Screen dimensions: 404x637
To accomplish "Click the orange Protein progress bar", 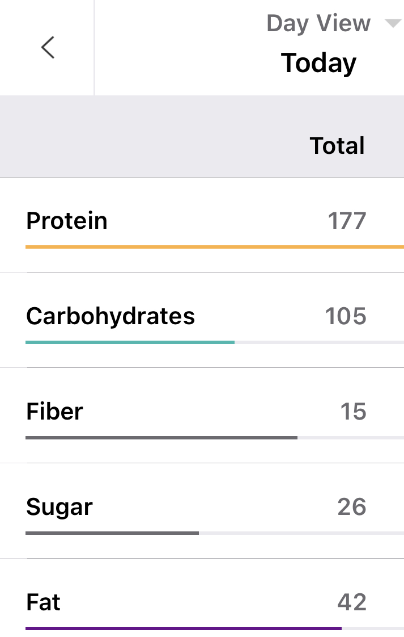I will pyautogui.click(x=214, y=247).
